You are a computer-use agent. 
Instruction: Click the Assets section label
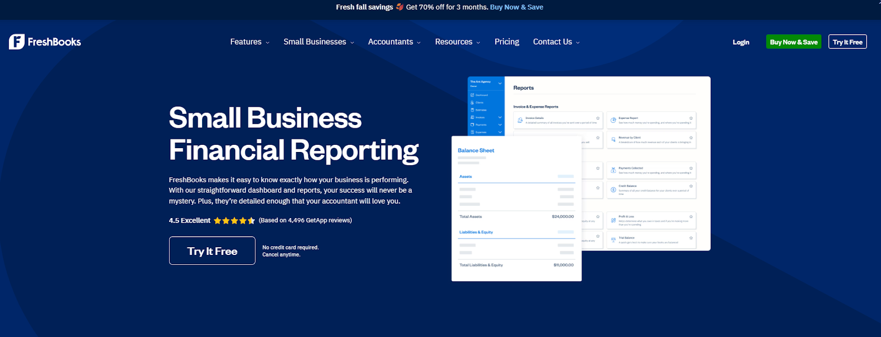pos(465,177)
